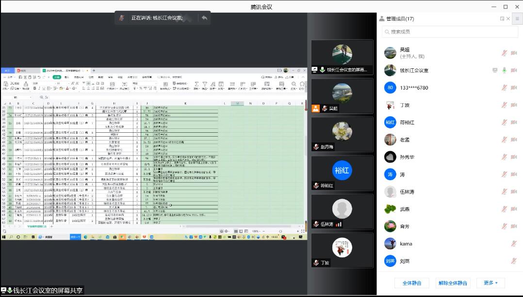Click the muted mic icon in speaking bar
The height and width of the screenshot is (297, 523).
(123, 18)
